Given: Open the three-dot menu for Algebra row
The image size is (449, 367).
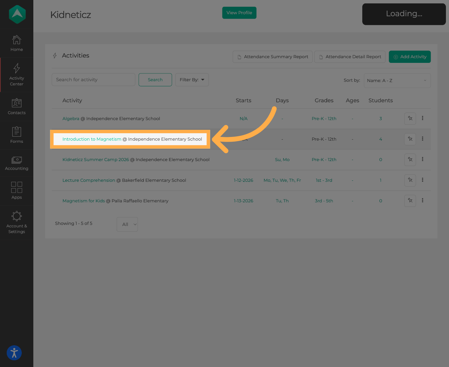Looking at the screenshot, I should [422, 118].
